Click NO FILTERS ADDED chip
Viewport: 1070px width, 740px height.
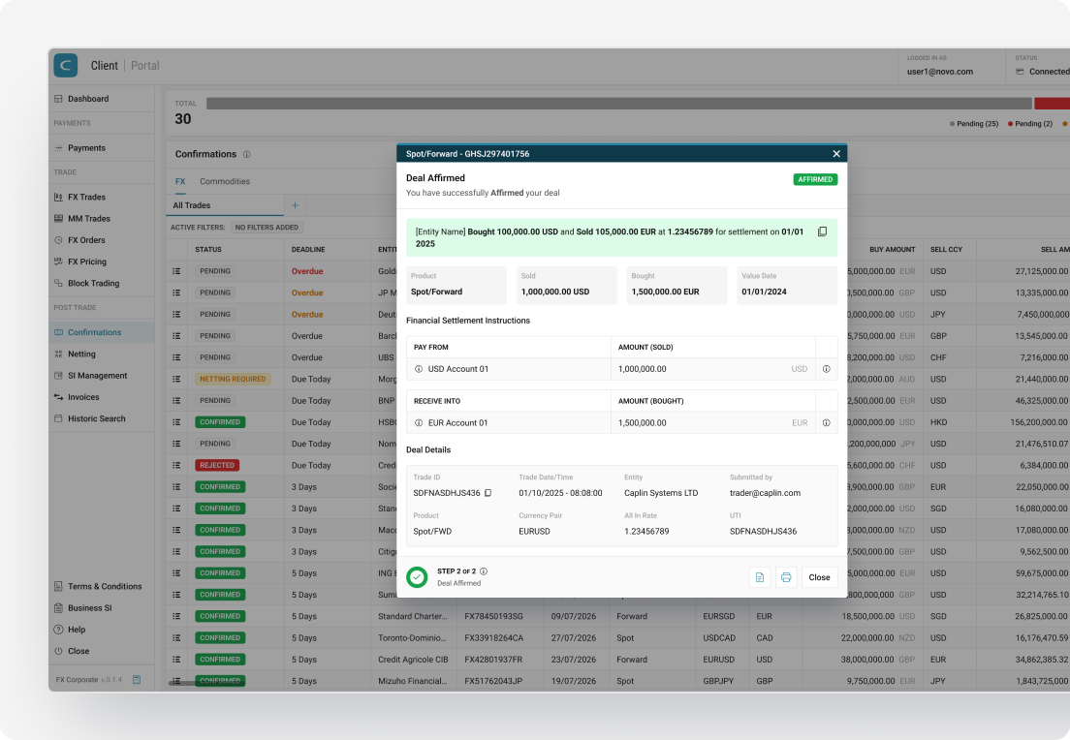[x=267, y=228]
